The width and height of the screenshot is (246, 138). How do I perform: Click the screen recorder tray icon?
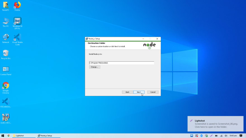[197, 136]
